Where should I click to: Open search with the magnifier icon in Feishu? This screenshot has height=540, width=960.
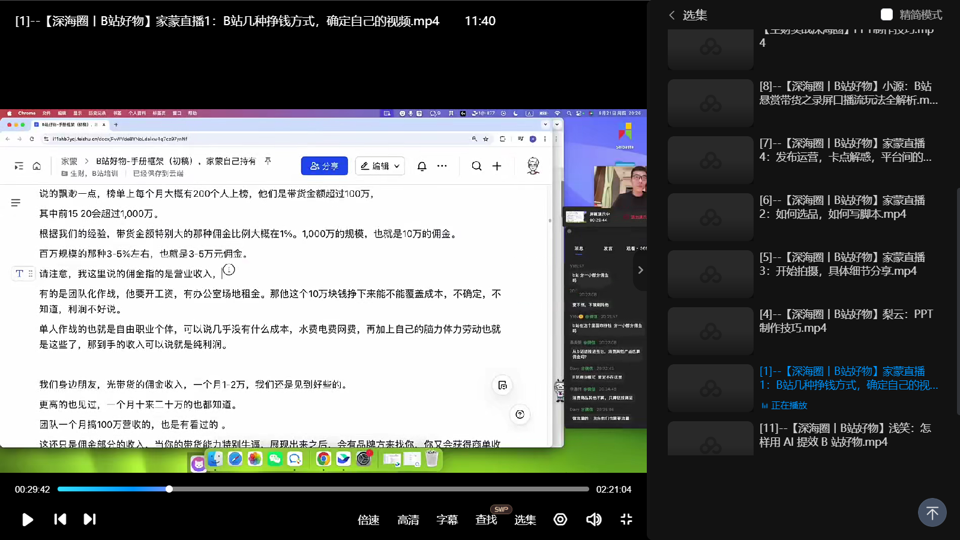point(476,166)
